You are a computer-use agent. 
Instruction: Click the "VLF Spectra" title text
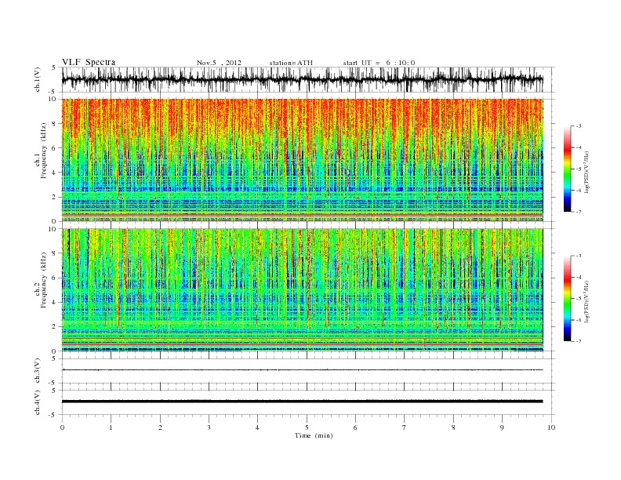pyautogui.click(x=89, y=62)
